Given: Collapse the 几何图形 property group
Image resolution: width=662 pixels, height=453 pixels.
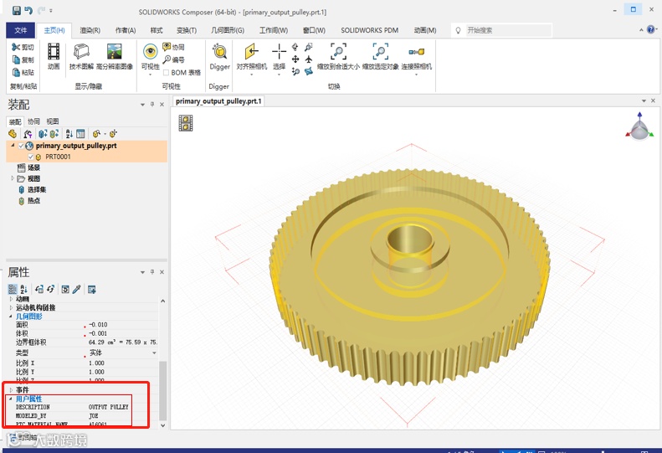Looking at the screenshot, I should click(11, 316).
